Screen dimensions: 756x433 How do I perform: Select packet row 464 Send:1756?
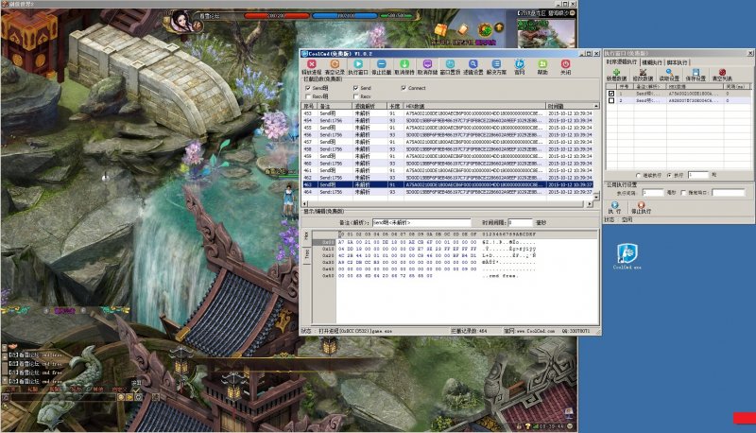tap(447, 192)
